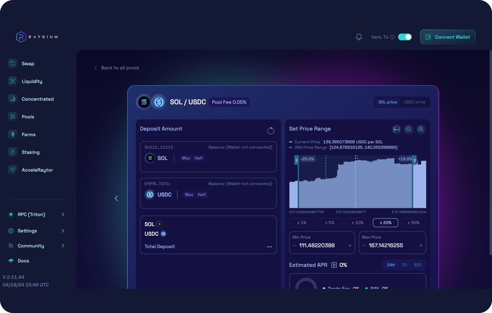Disable the Vers. Tx toggle

pyautogui.click(x=405, y=37)
